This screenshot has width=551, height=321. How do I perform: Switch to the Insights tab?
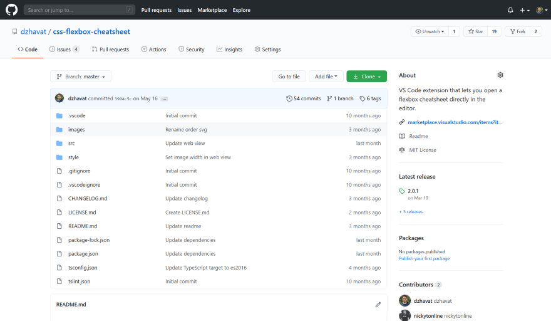point(229,50)
